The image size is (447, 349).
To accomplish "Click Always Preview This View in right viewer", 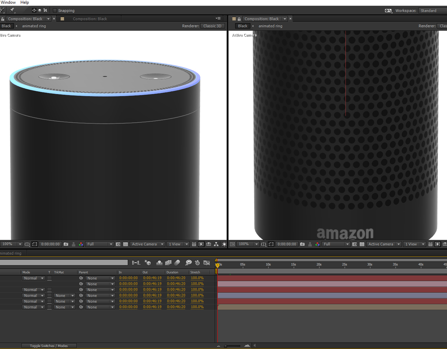I will pyautogui.click(x=232, y=244).
